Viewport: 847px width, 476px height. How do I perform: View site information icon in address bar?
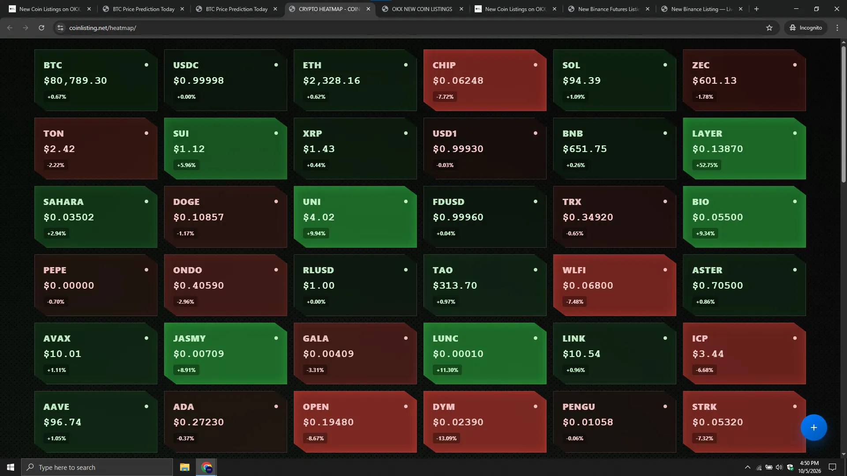(x=60, y=28)
